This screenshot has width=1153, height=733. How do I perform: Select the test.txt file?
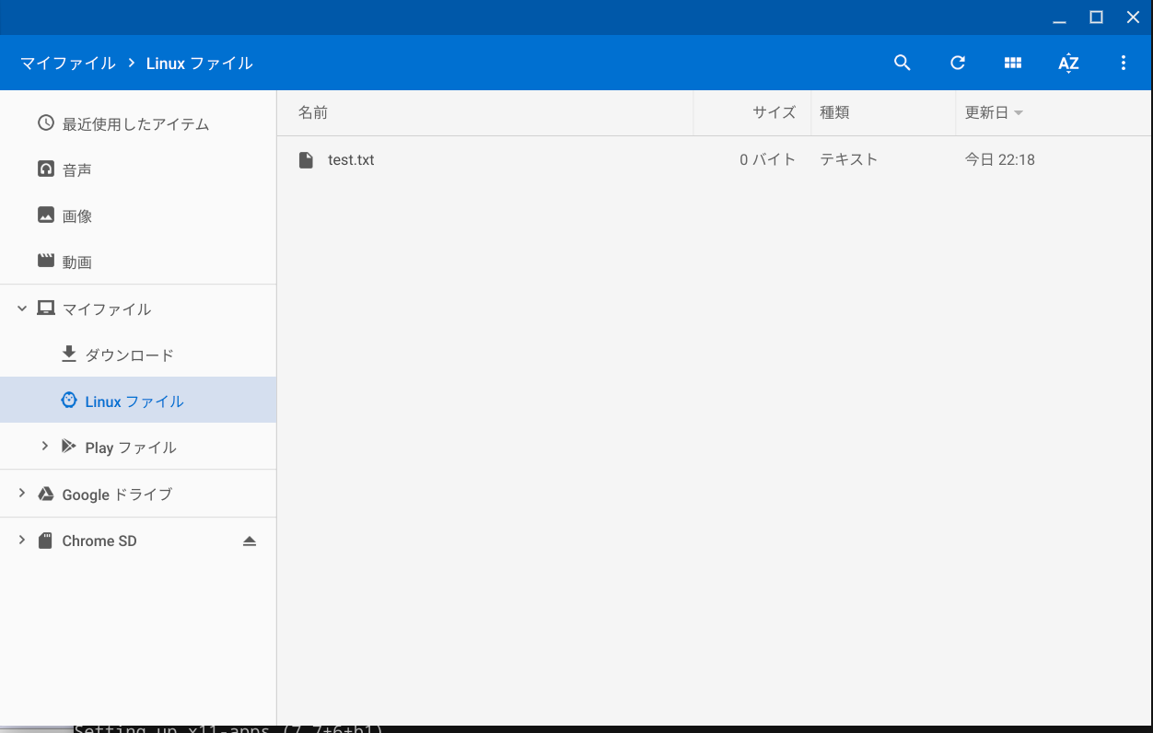(351, 159)
